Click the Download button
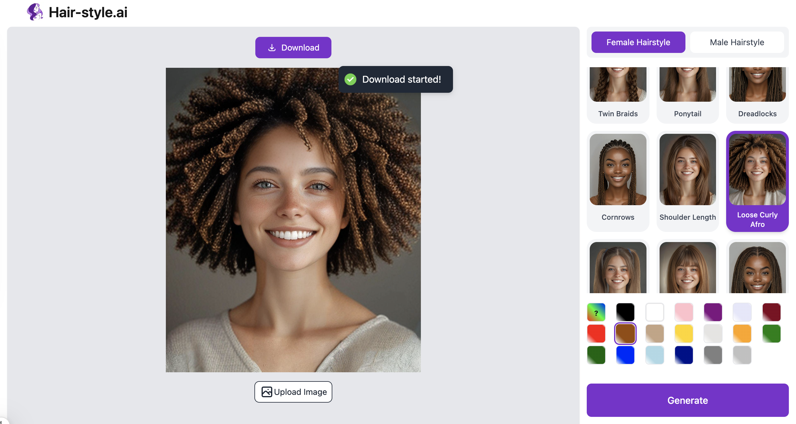This screenshot has width=796, height=424. coord(293,47)
